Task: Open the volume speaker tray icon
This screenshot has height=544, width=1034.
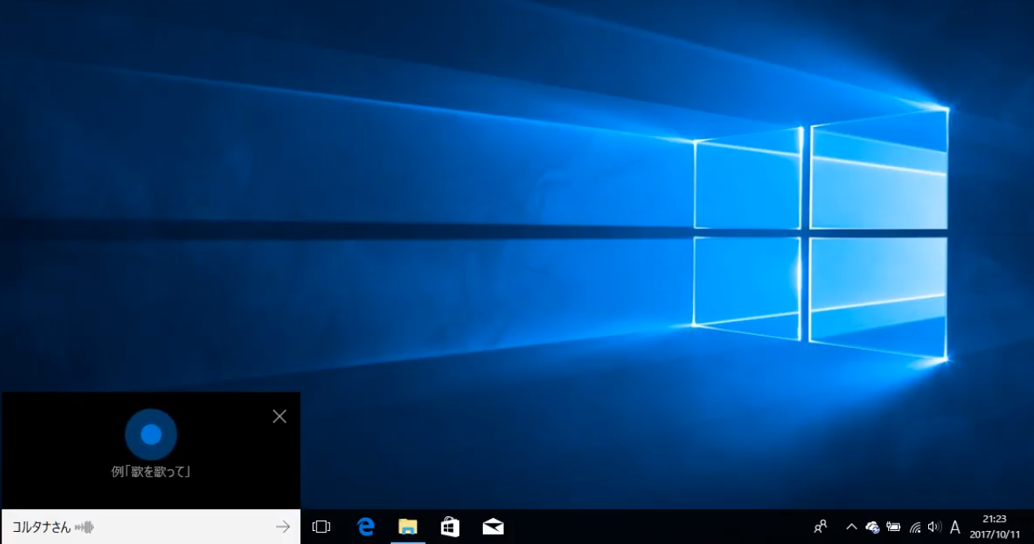Action: click(x=935, y=527)
